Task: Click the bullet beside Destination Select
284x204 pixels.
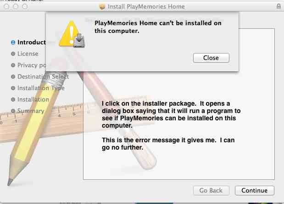Action: click(13, 77)
